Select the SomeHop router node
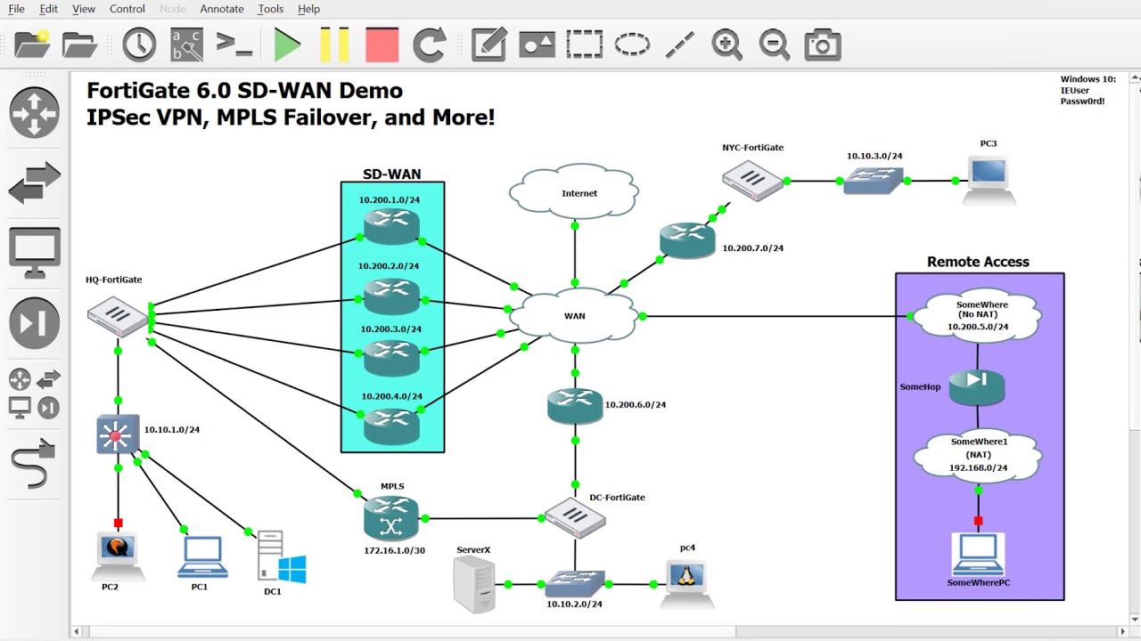The width and height of the screenshot is (1141, 641). (x=977, y=387)
